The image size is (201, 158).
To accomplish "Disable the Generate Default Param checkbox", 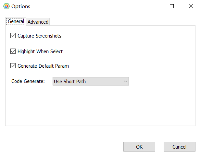I will (13, 66).
